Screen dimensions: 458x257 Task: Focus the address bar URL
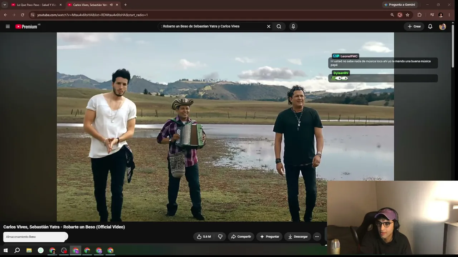[x=92, y=15]
